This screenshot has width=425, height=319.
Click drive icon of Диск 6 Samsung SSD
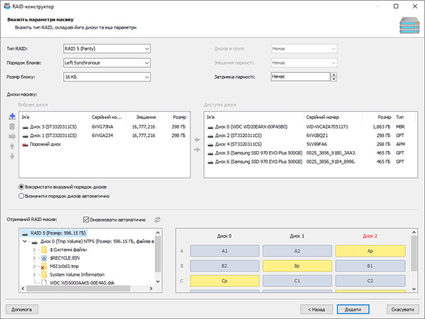coord(210,162)
